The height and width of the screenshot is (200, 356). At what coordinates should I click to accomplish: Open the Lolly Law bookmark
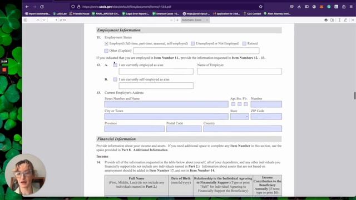pyautogui.click(x=60, y=13)
